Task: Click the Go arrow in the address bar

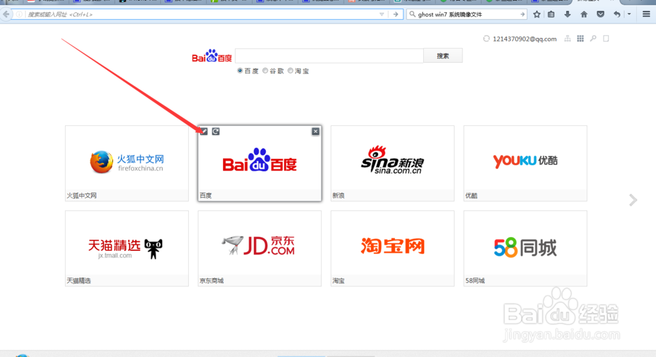Action: [x=396, y=14]
